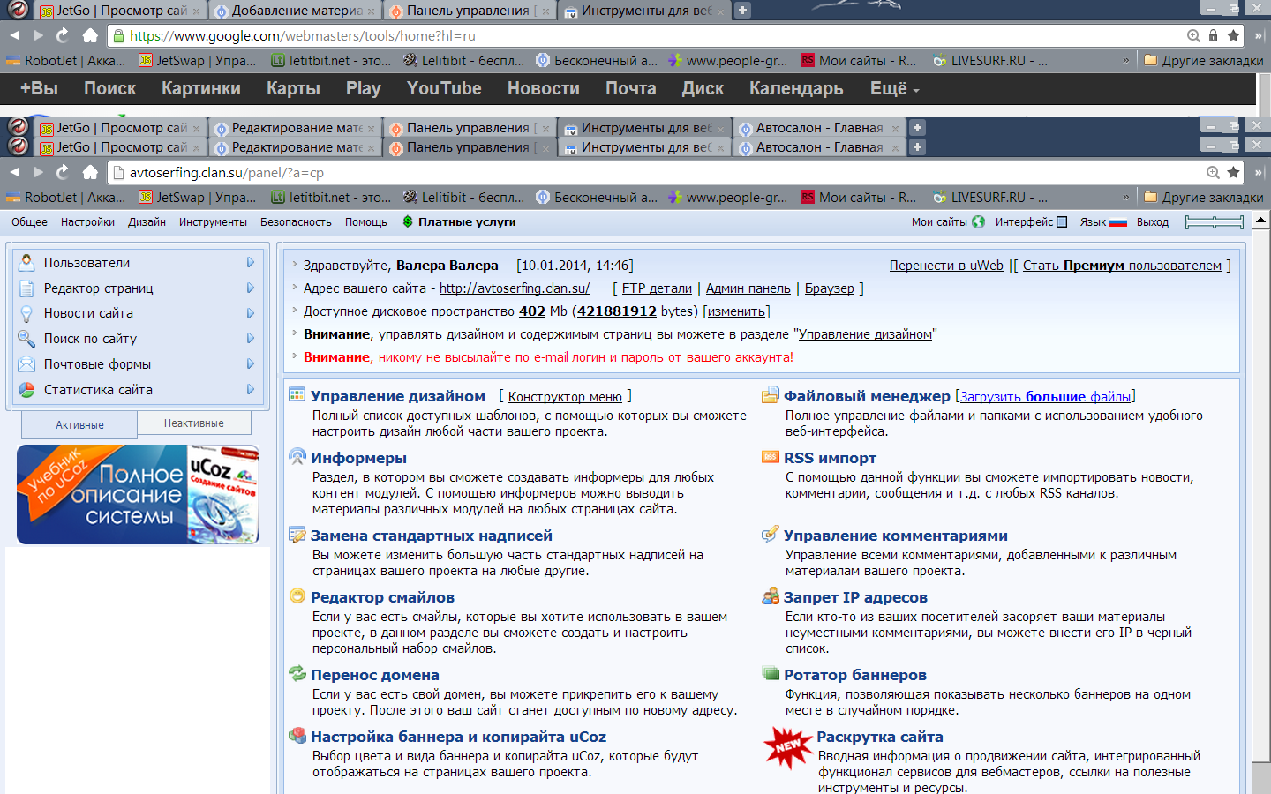Click the Настройка баннера и копирайта icon
This screenshot has height=794, width=1271.
pyautogui.click(x=297, y=735)
